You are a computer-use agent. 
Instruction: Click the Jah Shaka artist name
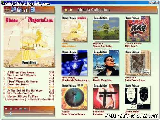[130, 78]
